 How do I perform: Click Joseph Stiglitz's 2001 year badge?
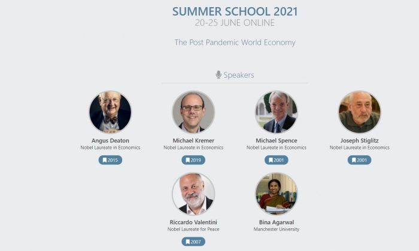[360, 160]
